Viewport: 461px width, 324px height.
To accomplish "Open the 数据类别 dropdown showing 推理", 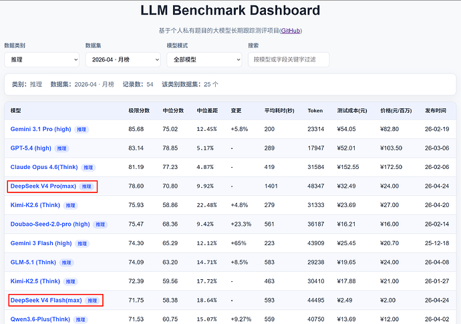I will [x=41, y=59].
